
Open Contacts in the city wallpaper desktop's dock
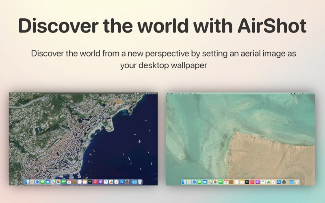74,181
